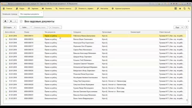Close the Все кадровые документы tab
Screen dimensions: 192x108
(41, 13)
